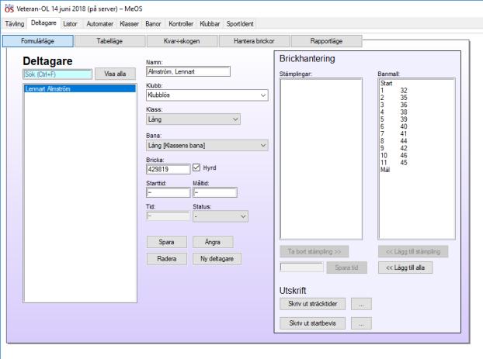Click the Visa alla button

point(115,74)
